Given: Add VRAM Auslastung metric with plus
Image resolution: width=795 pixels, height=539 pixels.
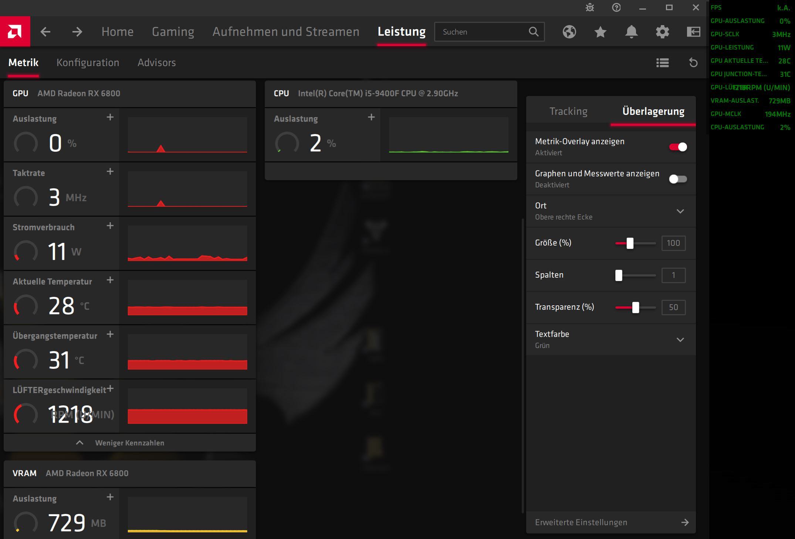Looking at the screenshot, I should [110, 497].
